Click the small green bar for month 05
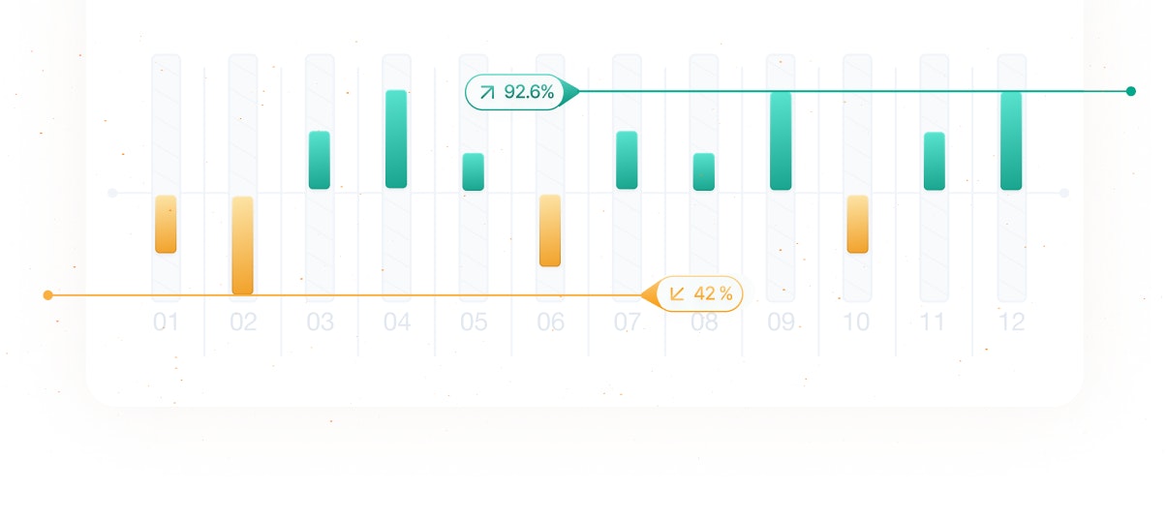The image size is (1167, 521). tap(473, 171)
